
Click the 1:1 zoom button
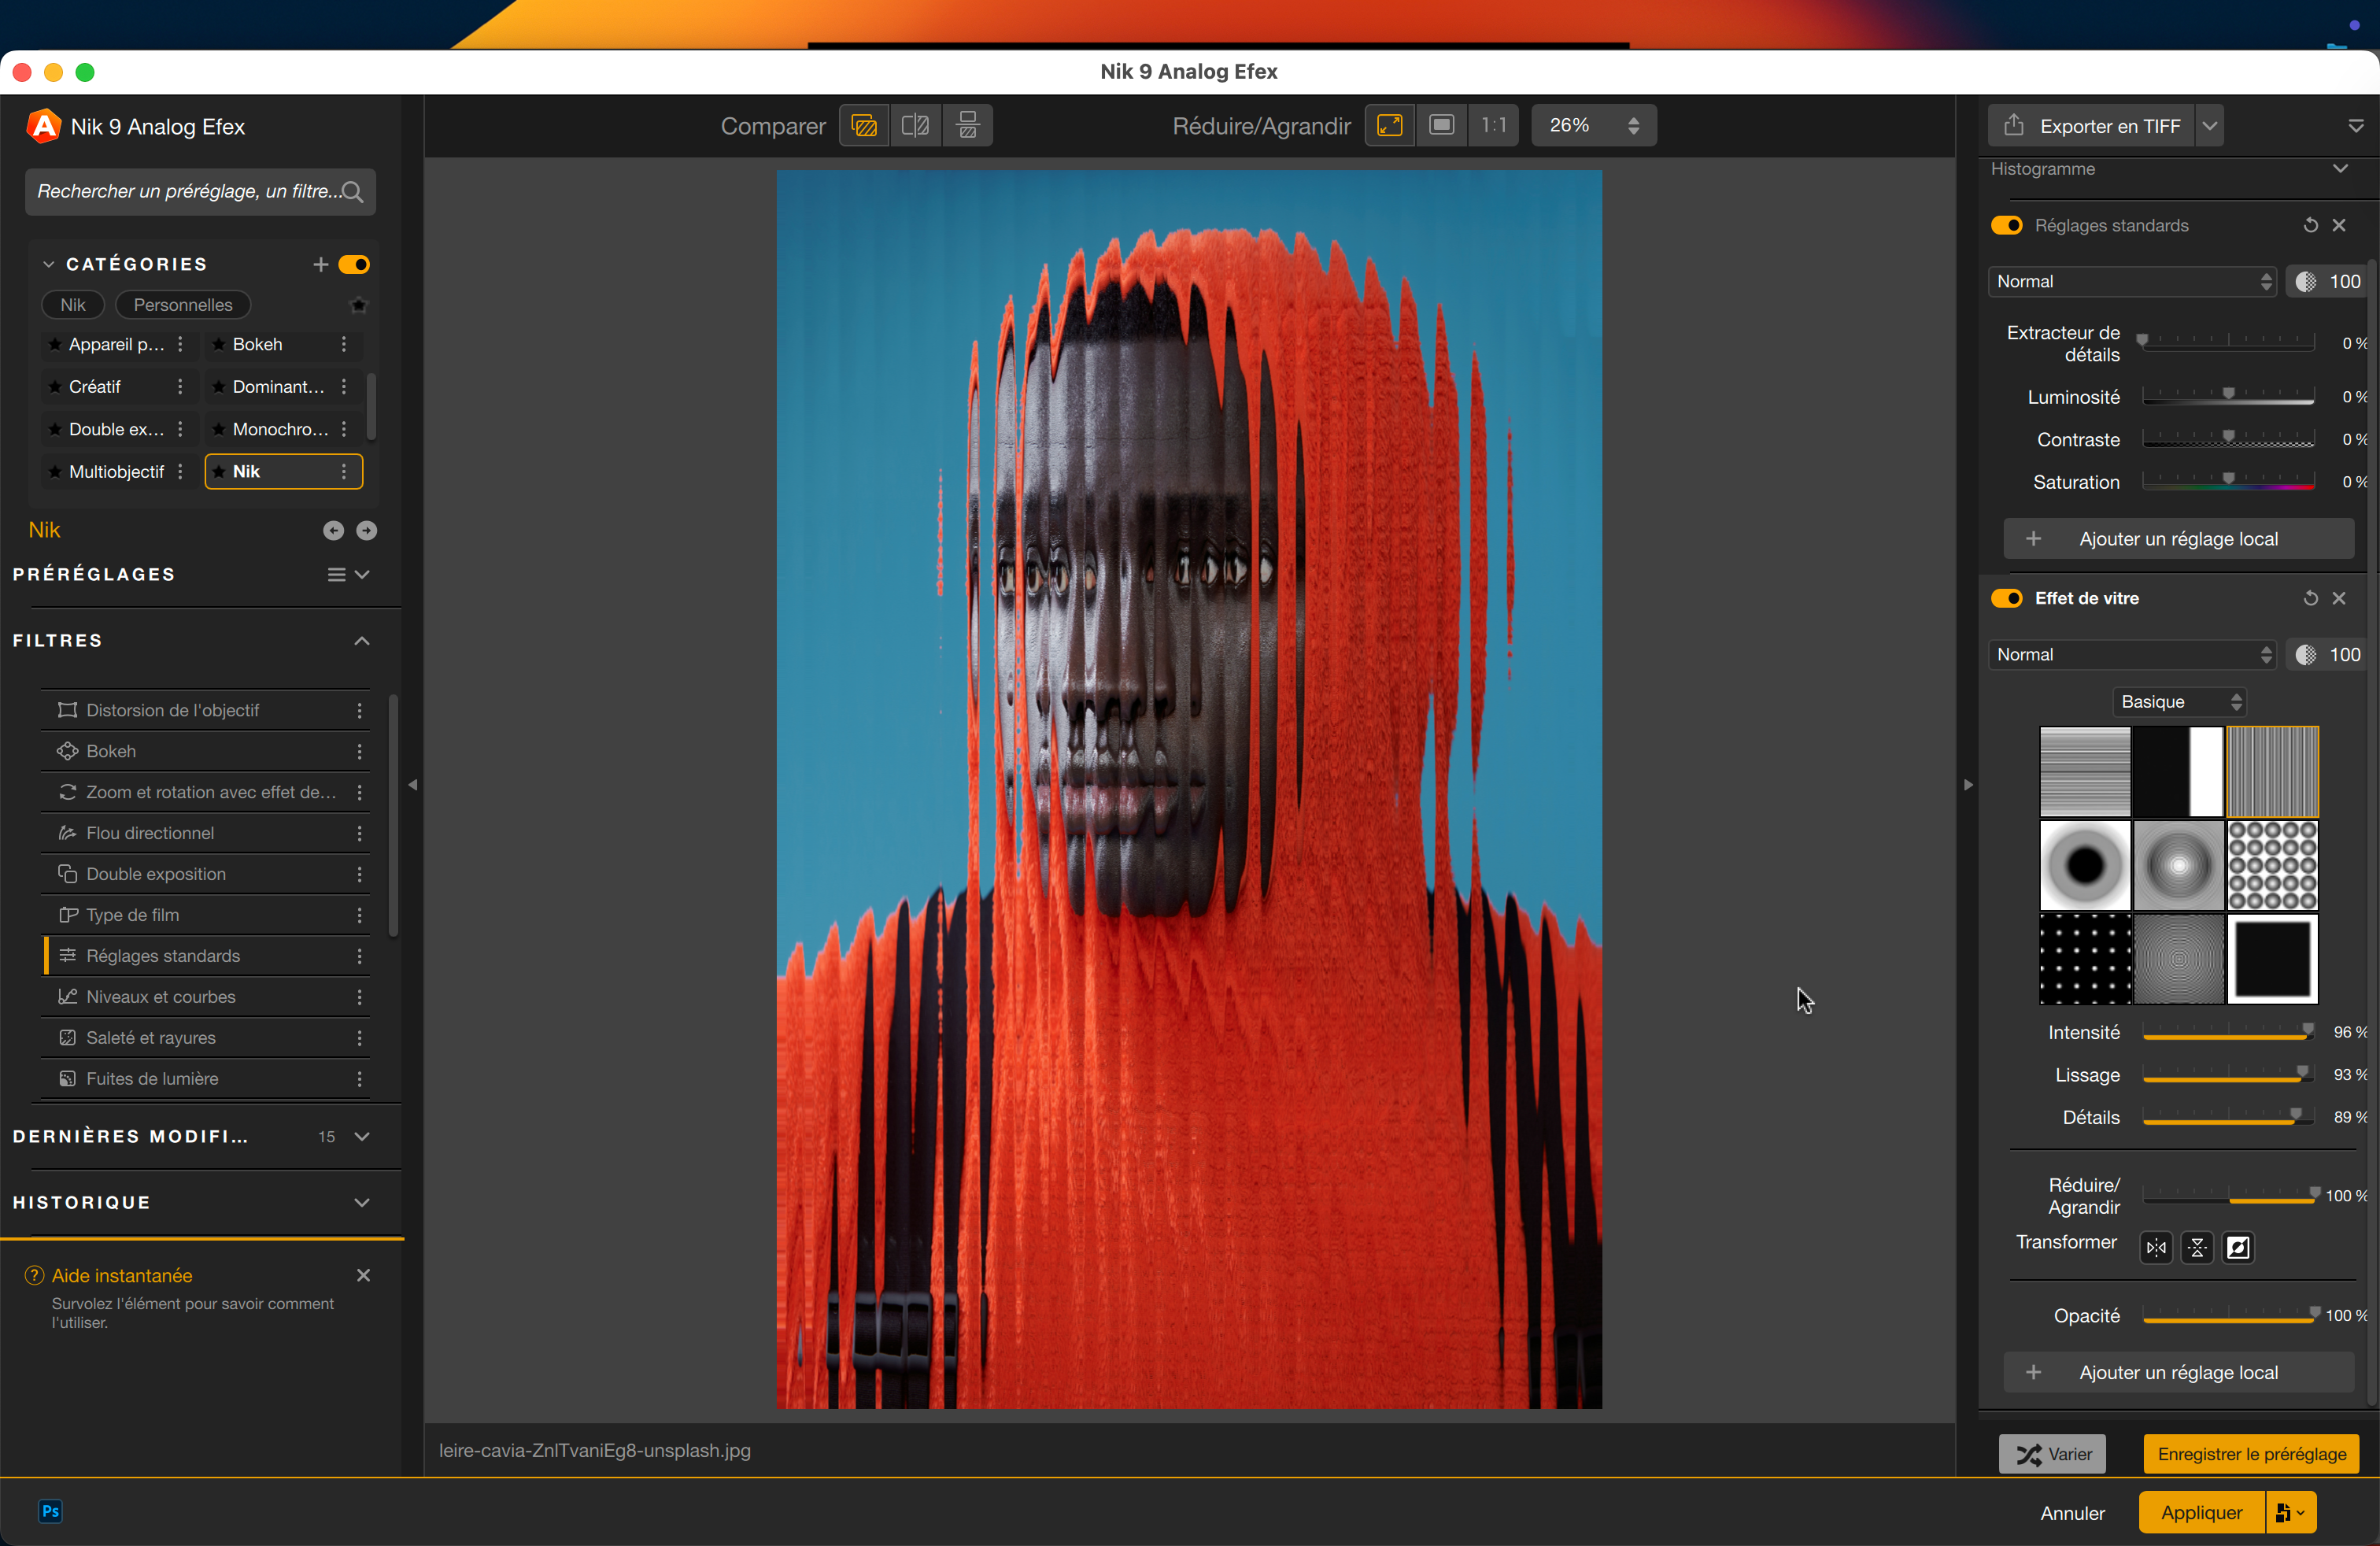pyautogui.click(x=1493, y=126)
